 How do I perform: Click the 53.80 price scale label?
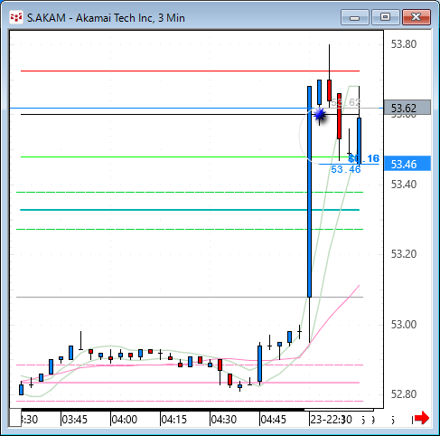[404, 44]
